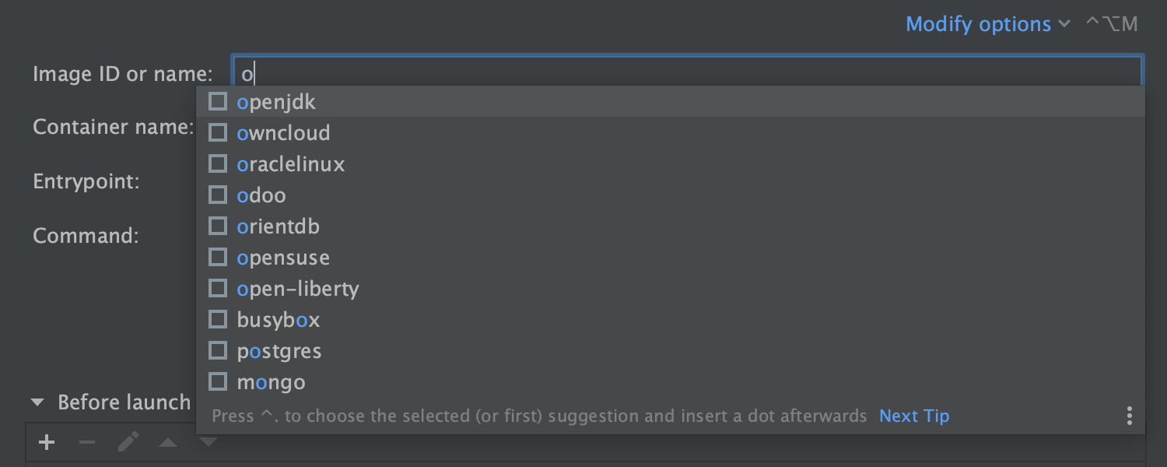Screen dimensions: 1167x467
Task: Click the Next Tip link
Action: pyautogui.click(x=914, y=416)
